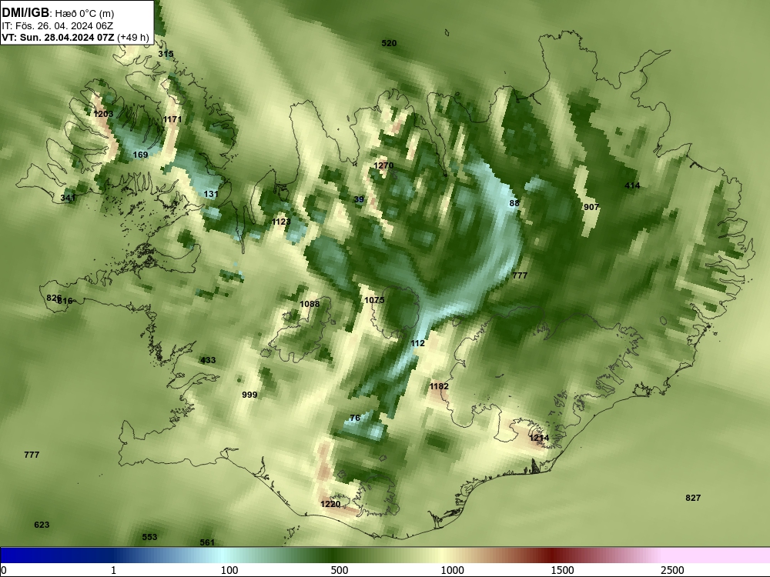Click the DMI/IGB title text
The width and height of the screenshot is (770, 577).
pyautogui.click(x=25, y=13)
